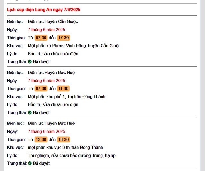This screenshot has height=171, width=205.
Task: Click the date under Huyện Cần Giuộc
Action: click(46, 30)
